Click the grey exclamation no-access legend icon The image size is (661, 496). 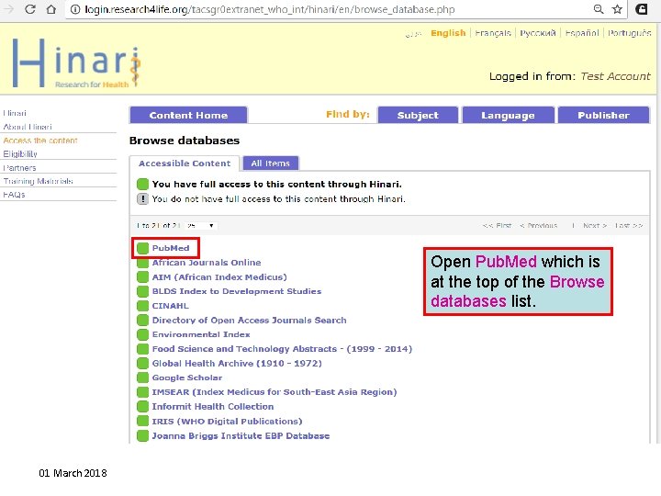coord(143,198)
